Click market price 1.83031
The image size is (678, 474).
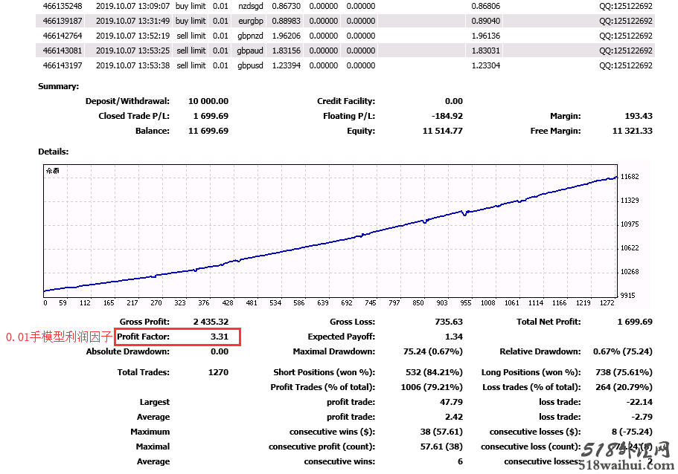[485, 51]
